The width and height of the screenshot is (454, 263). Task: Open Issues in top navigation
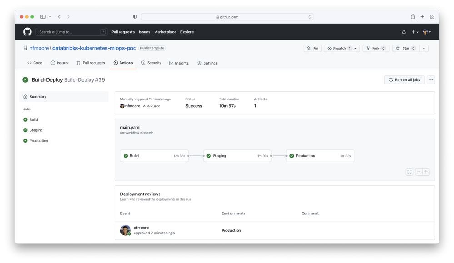(144, 32)
